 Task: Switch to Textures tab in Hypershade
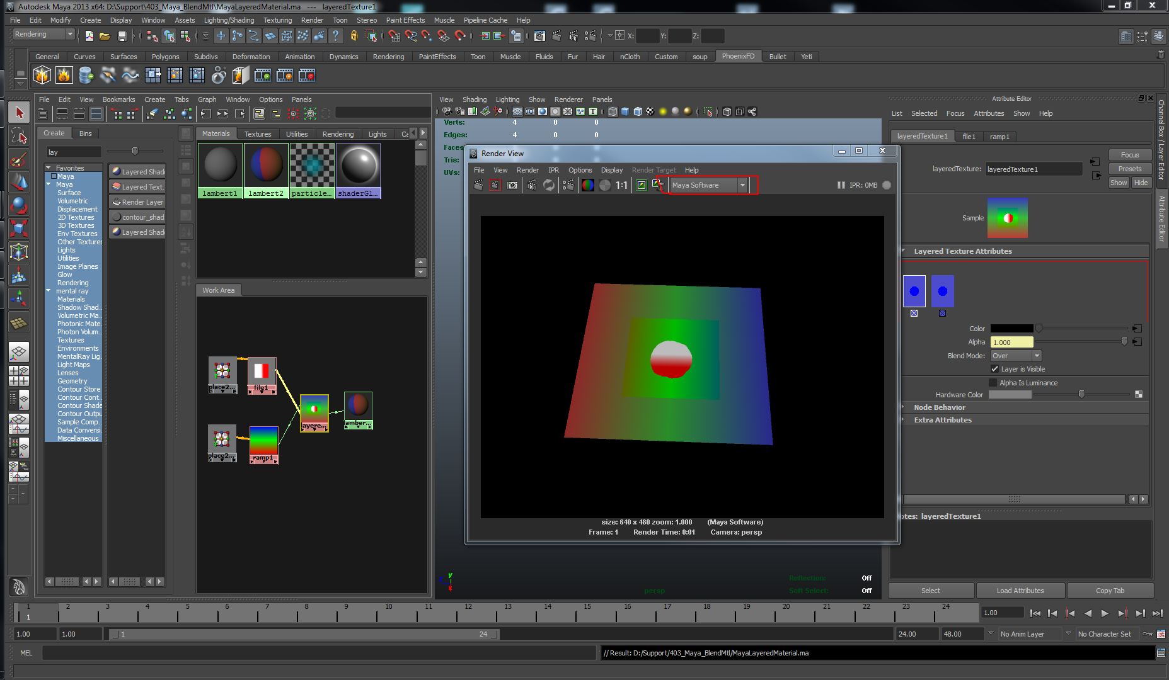click(x=257, y=134)
